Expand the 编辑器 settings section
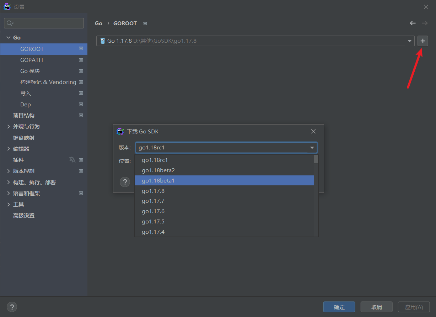This screenshot has height=317, width=436. pos(9,149)
